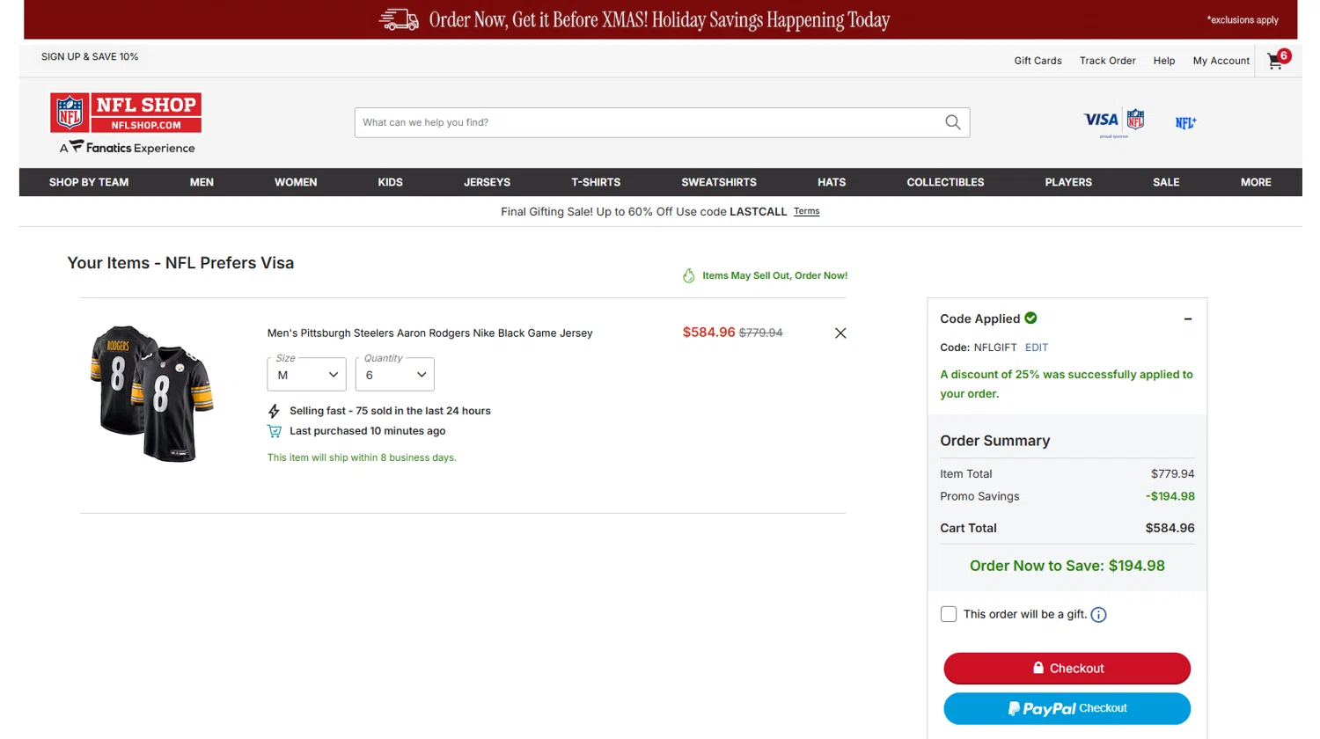This screenshot has width=1320, height=739.
Task: Click the cart icon beside last purchased
Action: point(275,431)
